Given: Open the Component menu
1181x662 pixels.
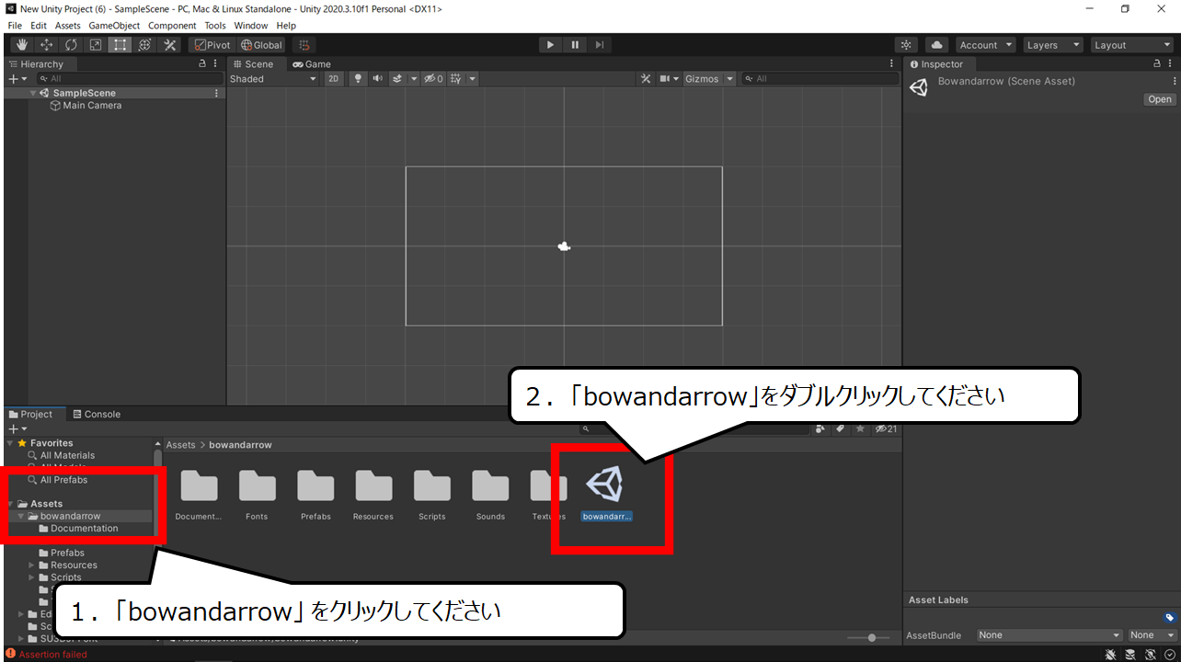Looking at the screenshot, I should [172, 26].
